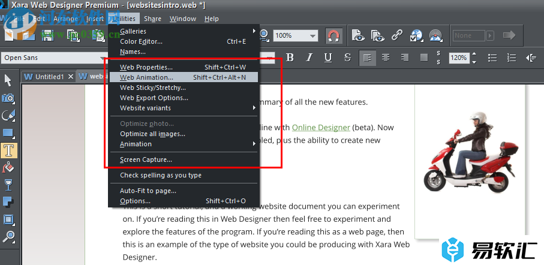544x265 pixels.
Task: Toggle Underline formatting
Action: [x=328, y=58]
